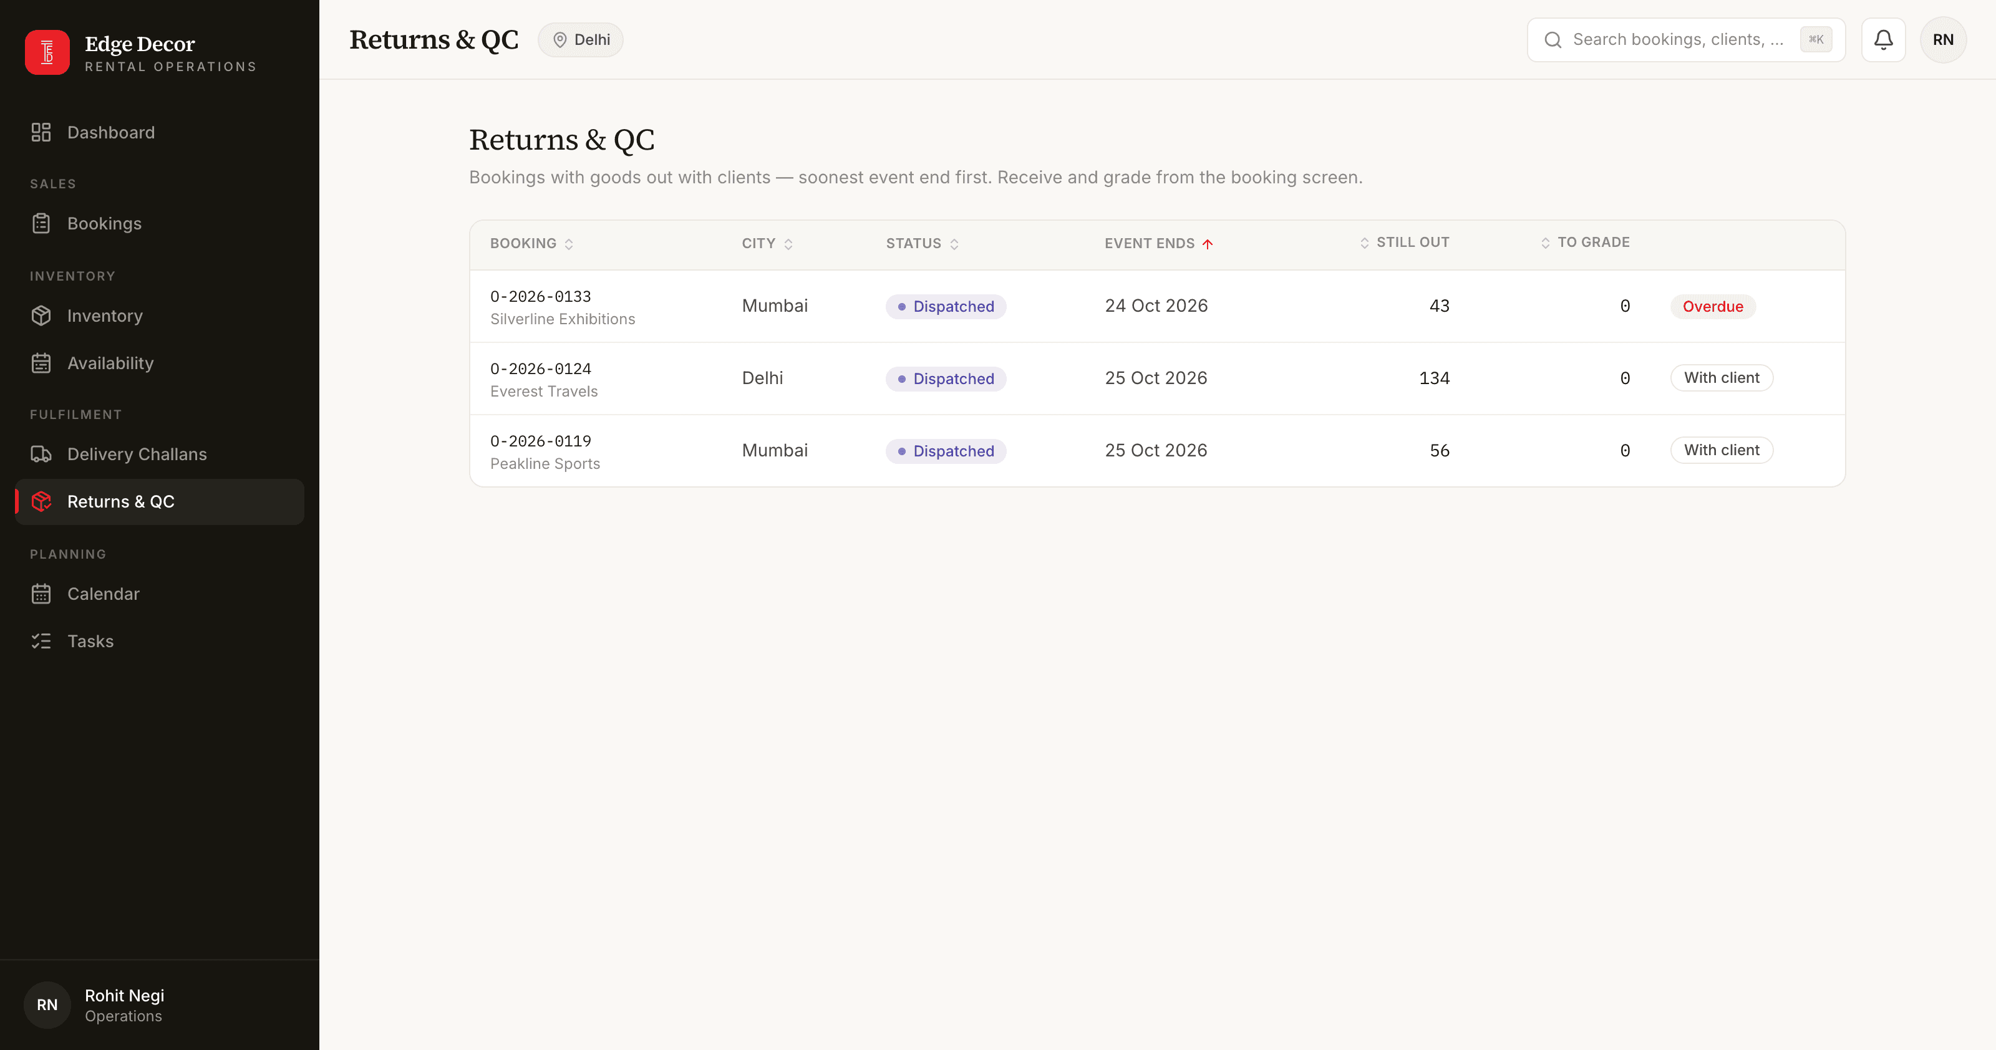Click the Delivery Challans truck icon

[41, 454]
